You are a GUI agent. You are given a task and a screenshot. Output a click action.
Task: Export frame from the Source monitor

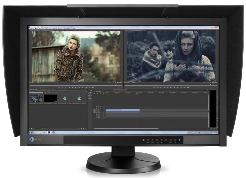[93, 88]
